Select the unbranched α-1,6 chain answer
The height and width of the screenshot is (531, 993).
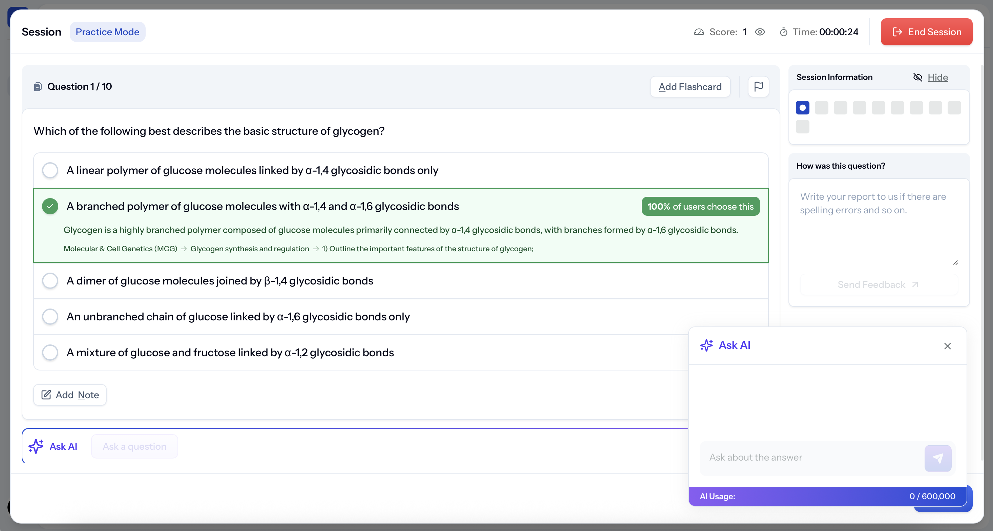(x=50, y=316)
